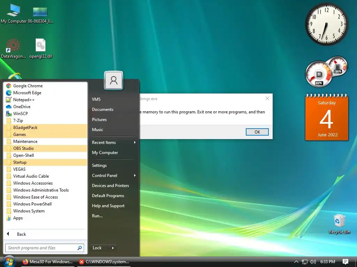This screenshot has height=267, width=357.
Task: Open the network tray icon
Action: click(305, 262)
